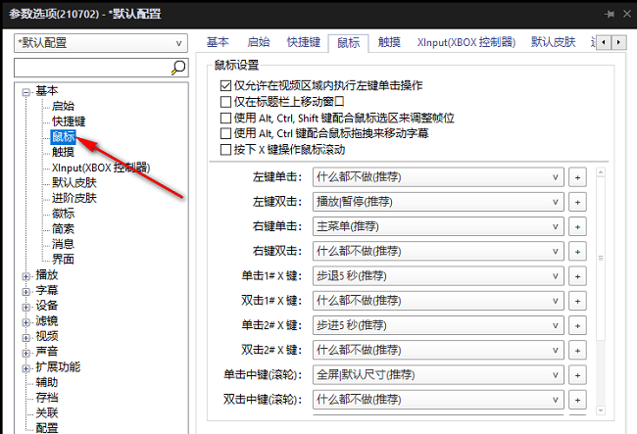Open 左键单击 action dropdown
Image resolution: width=637 pixels, height=434 pixels.
pos(438,177)
